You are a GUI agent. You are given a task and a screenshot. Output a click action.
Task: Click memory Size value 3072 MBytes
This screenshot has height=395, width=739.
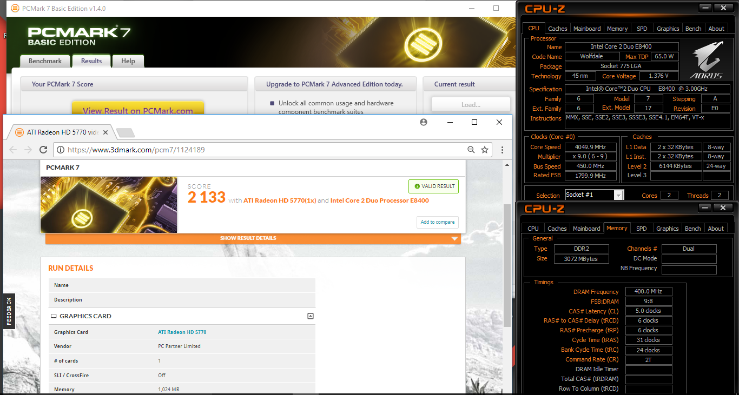pos(582,259)
